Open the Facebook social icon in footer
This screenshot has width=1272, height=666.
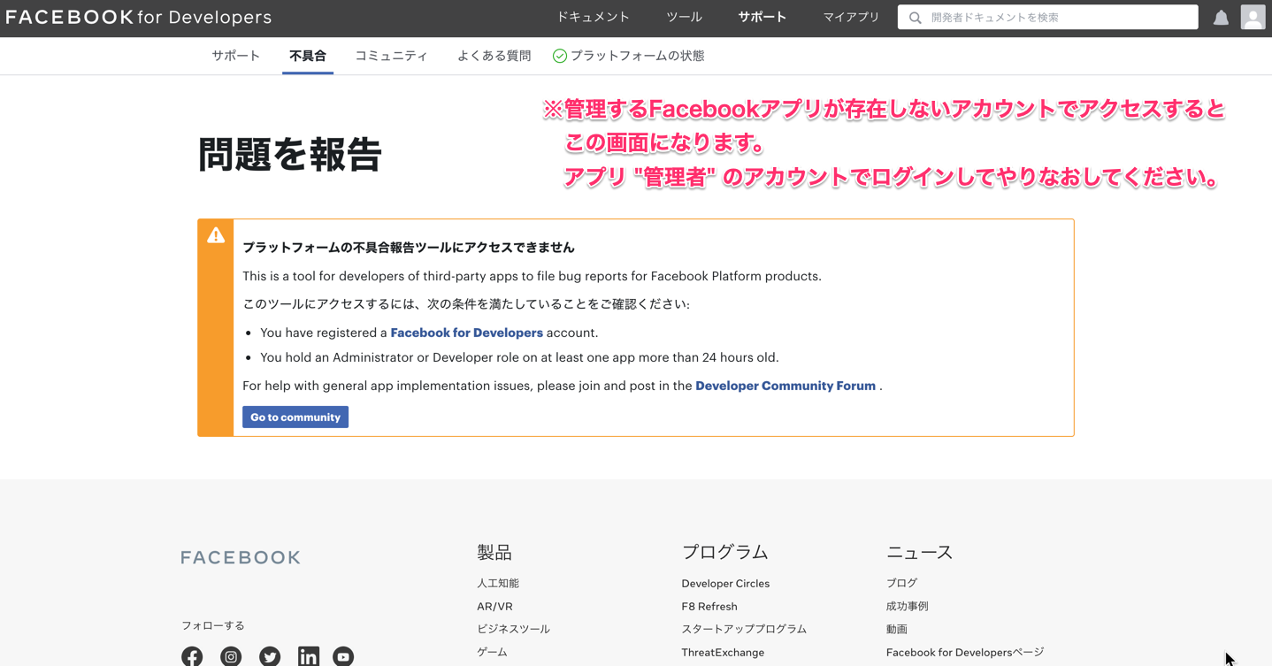[x=192, y=656]
